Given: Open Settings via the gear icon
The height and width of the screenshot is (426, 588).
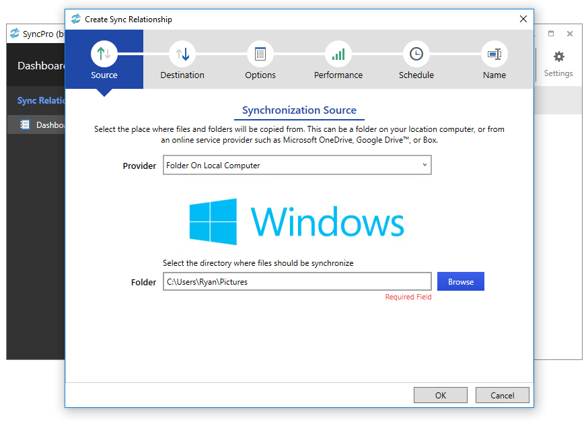Looking at the screenshot, I should (x=558, y=57).
